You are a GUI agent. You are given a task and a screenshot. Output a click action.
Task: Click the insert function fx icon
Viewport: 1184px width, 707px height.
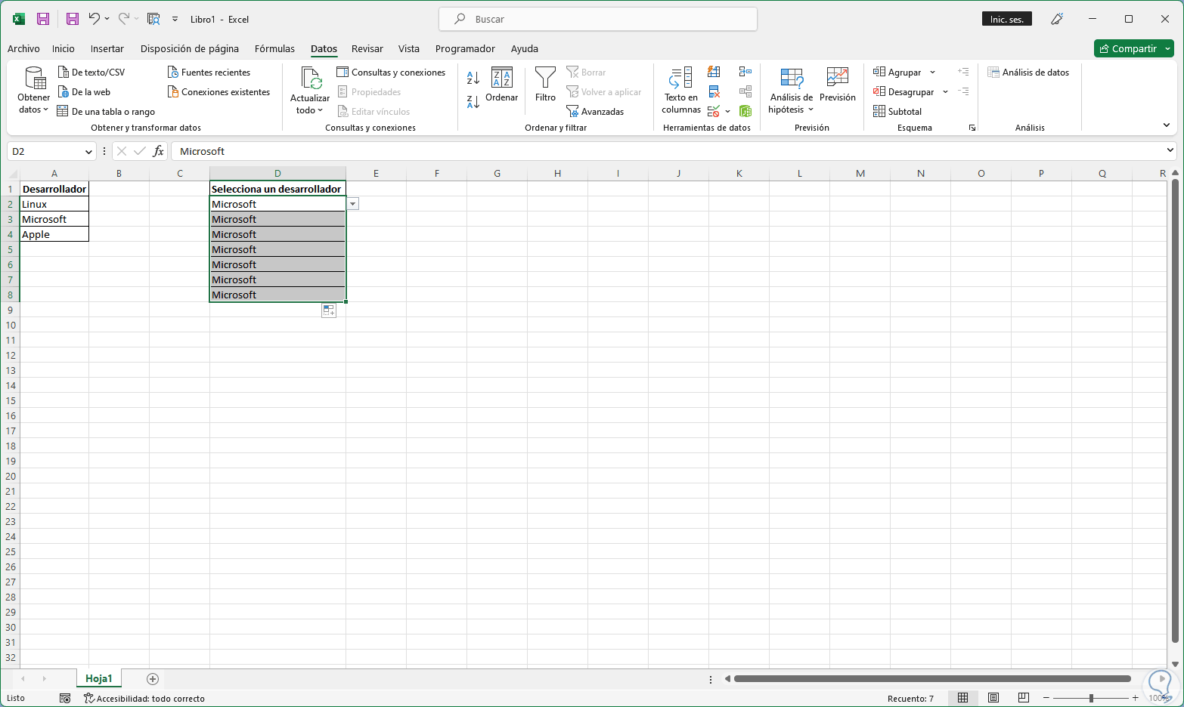click(x=158, y=151)
